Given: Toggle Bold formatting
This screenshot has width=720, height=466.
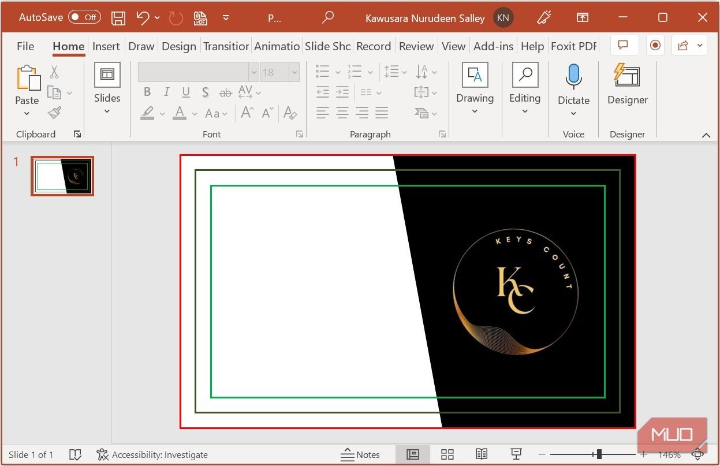Looking at the screenshot, I should tap(147, 92).
